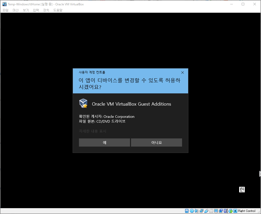Close the 사용자 계정 컨트롤 dialog with its X

click(183, 73)
